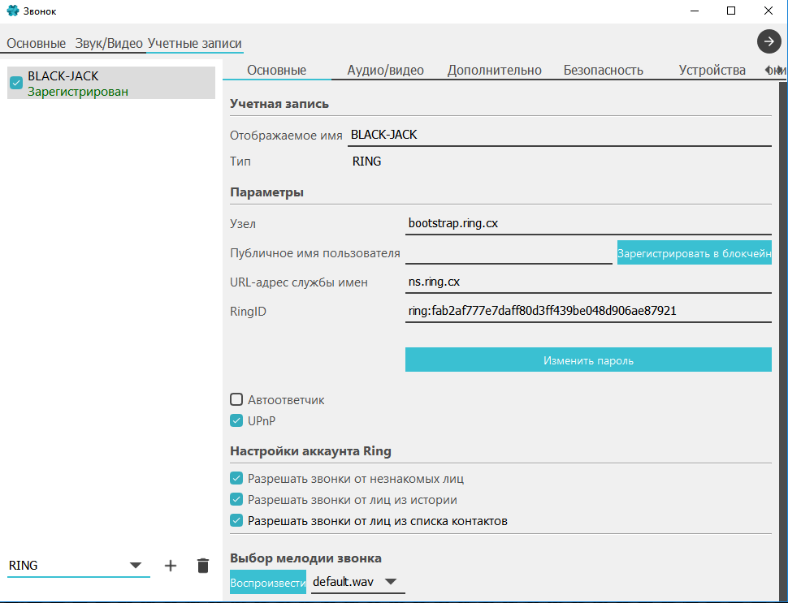Click Воспроизвести to play ringtone
The image size is (788, 603).
[268, 583]
